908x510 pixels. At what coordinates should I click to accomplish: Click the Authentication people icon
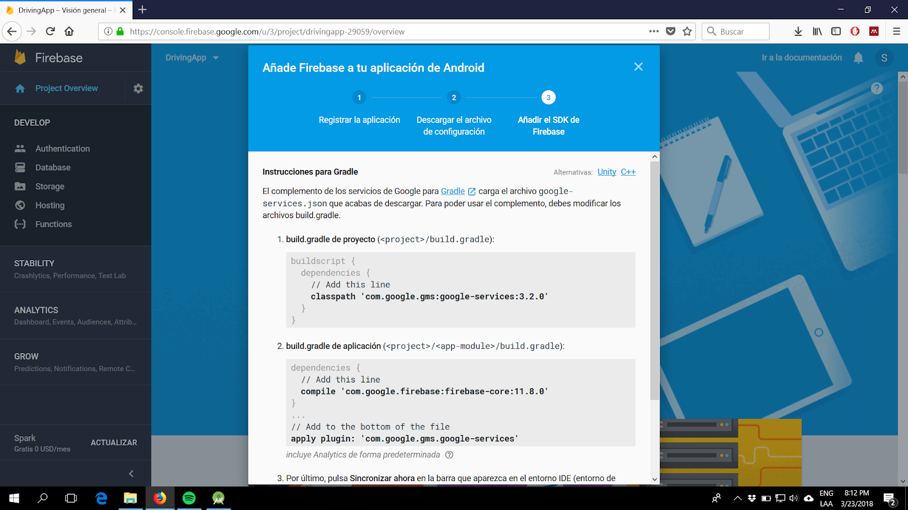tap(20, 148)
